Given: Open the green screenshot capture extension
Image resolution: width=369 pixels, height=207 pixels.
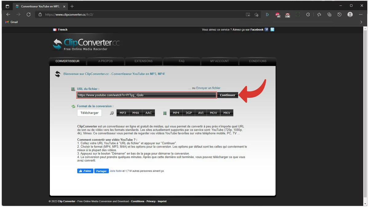Looking at the screenshot, I should [298, 14].
